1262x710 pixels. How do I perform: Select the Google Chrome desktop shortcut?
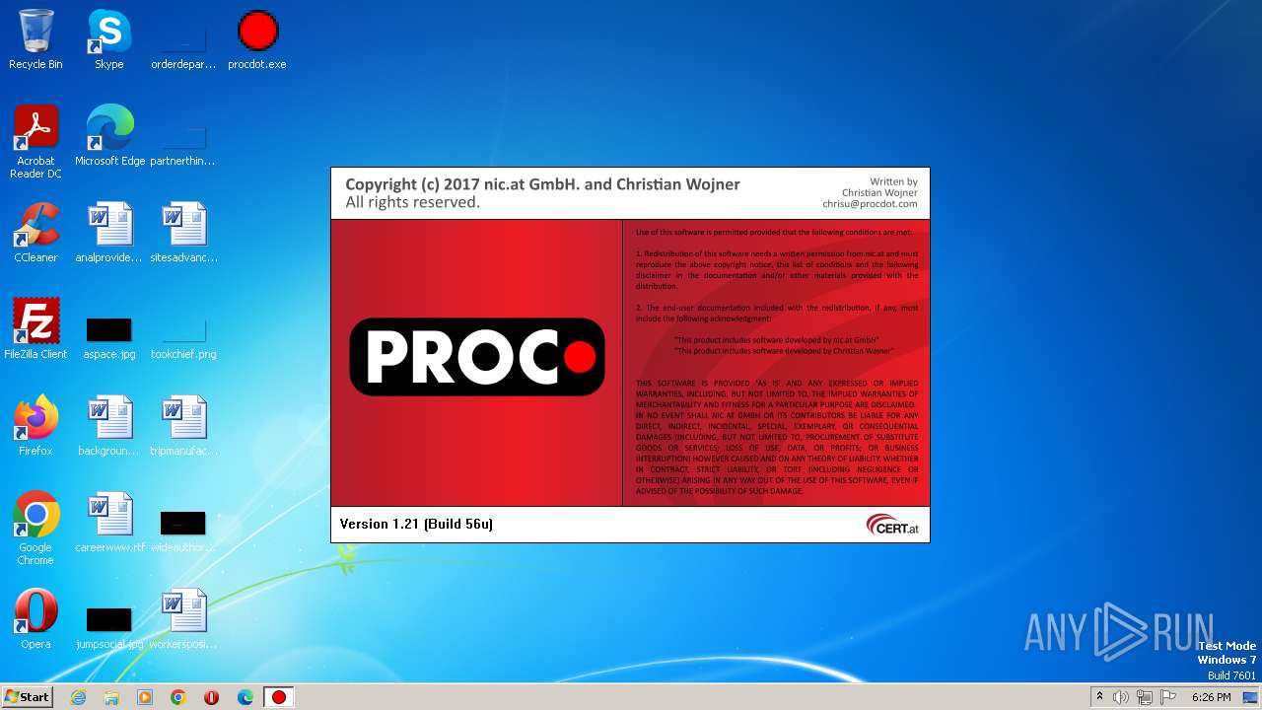tap(35, 529)
